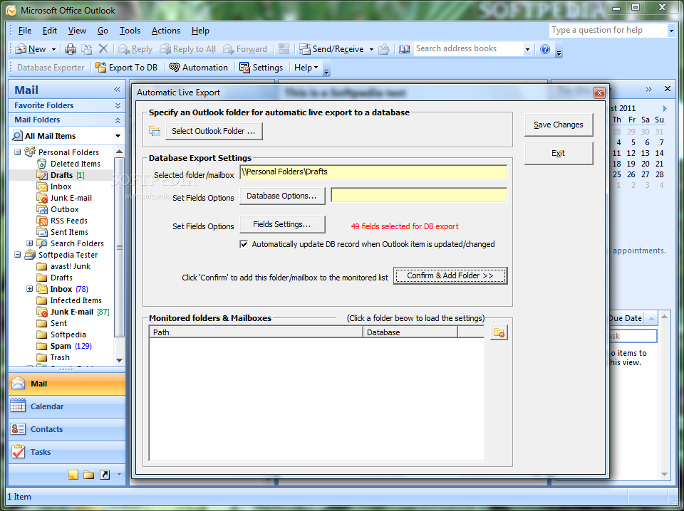Expand the Search Folders node
This screenshot has height=511, width=684.
[x=30, y=243]
